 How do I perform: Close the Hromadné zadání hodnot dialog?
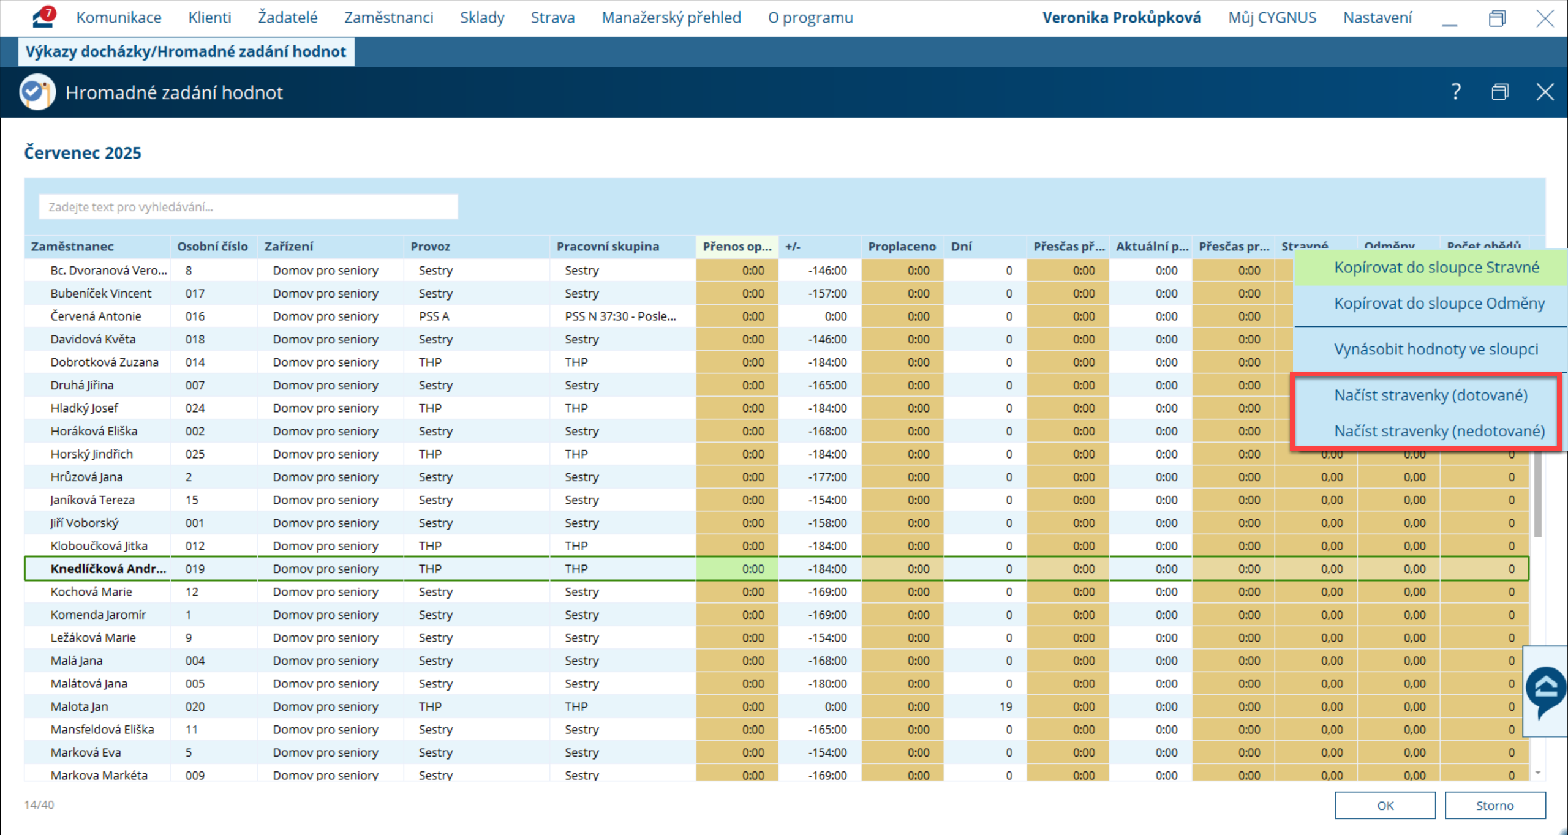click(x=1544, y=92)
